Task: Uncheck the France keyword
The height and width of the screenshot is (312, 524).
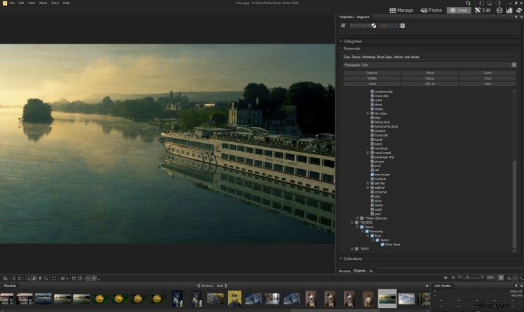Action: [362, 227]
